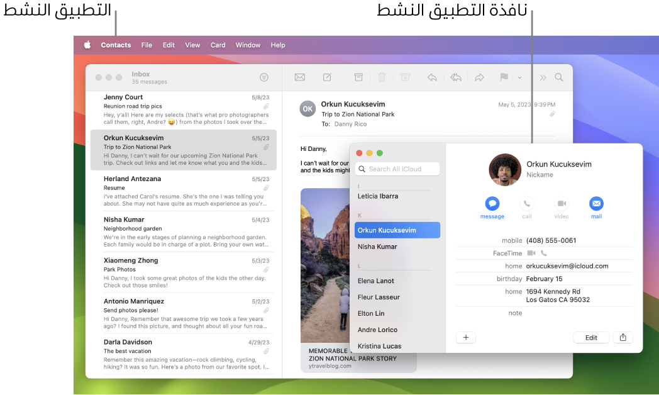Click the Search All iCloud field
The width and height of the screenshot is (659, 395).
[397, 169]
